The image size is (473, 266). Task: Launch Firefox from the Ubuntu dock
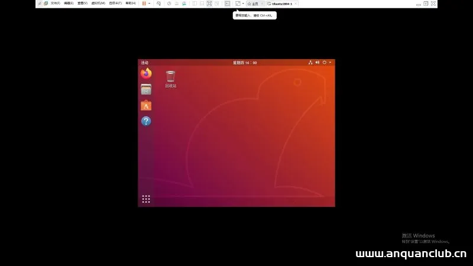click(x=146, y=73)
